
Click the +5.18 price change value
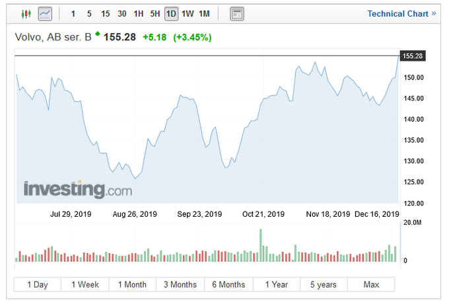pyautogui.click(x=155, y=37)
